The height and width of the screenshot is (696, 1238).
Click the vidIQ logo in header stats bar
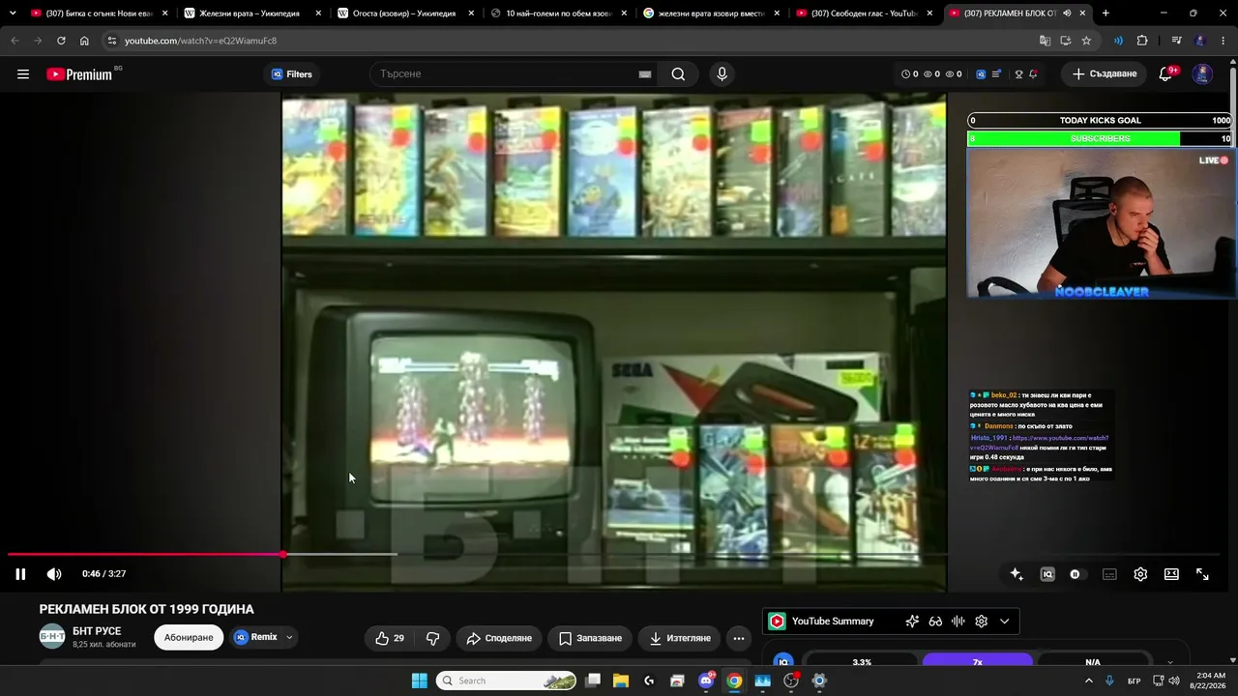click(x=981, y=74)
